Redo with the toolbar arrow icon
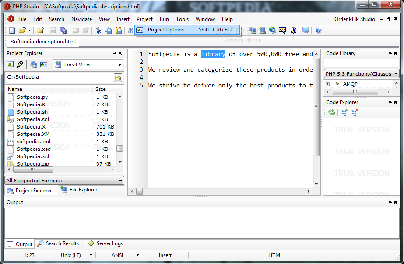This screenshot has width=404, height=264. 86,30
